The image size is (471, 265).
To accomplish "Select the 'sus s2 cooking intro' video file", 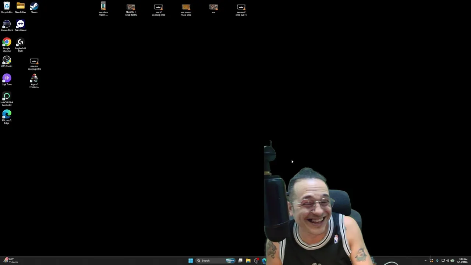I will 159,10.
